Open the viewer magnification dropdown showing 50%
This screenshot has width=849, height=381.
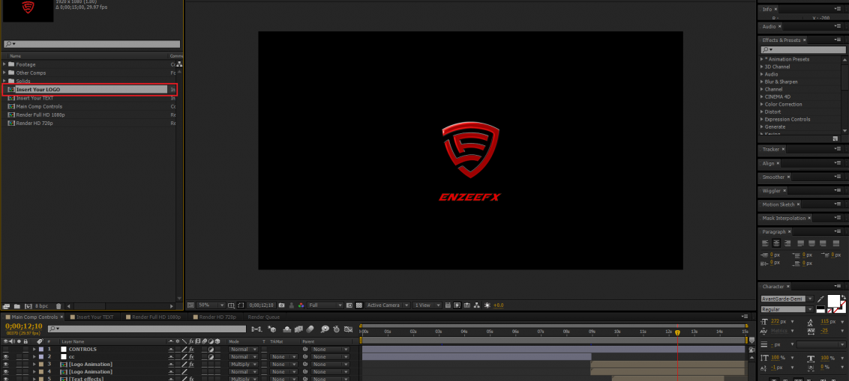pyautogui.click(x=211, y=305)
